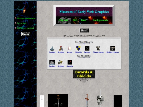Screen dimensions: 143x107
Task: Click the See Also (Clip Art) heading
Action: (x=84, y=42)
